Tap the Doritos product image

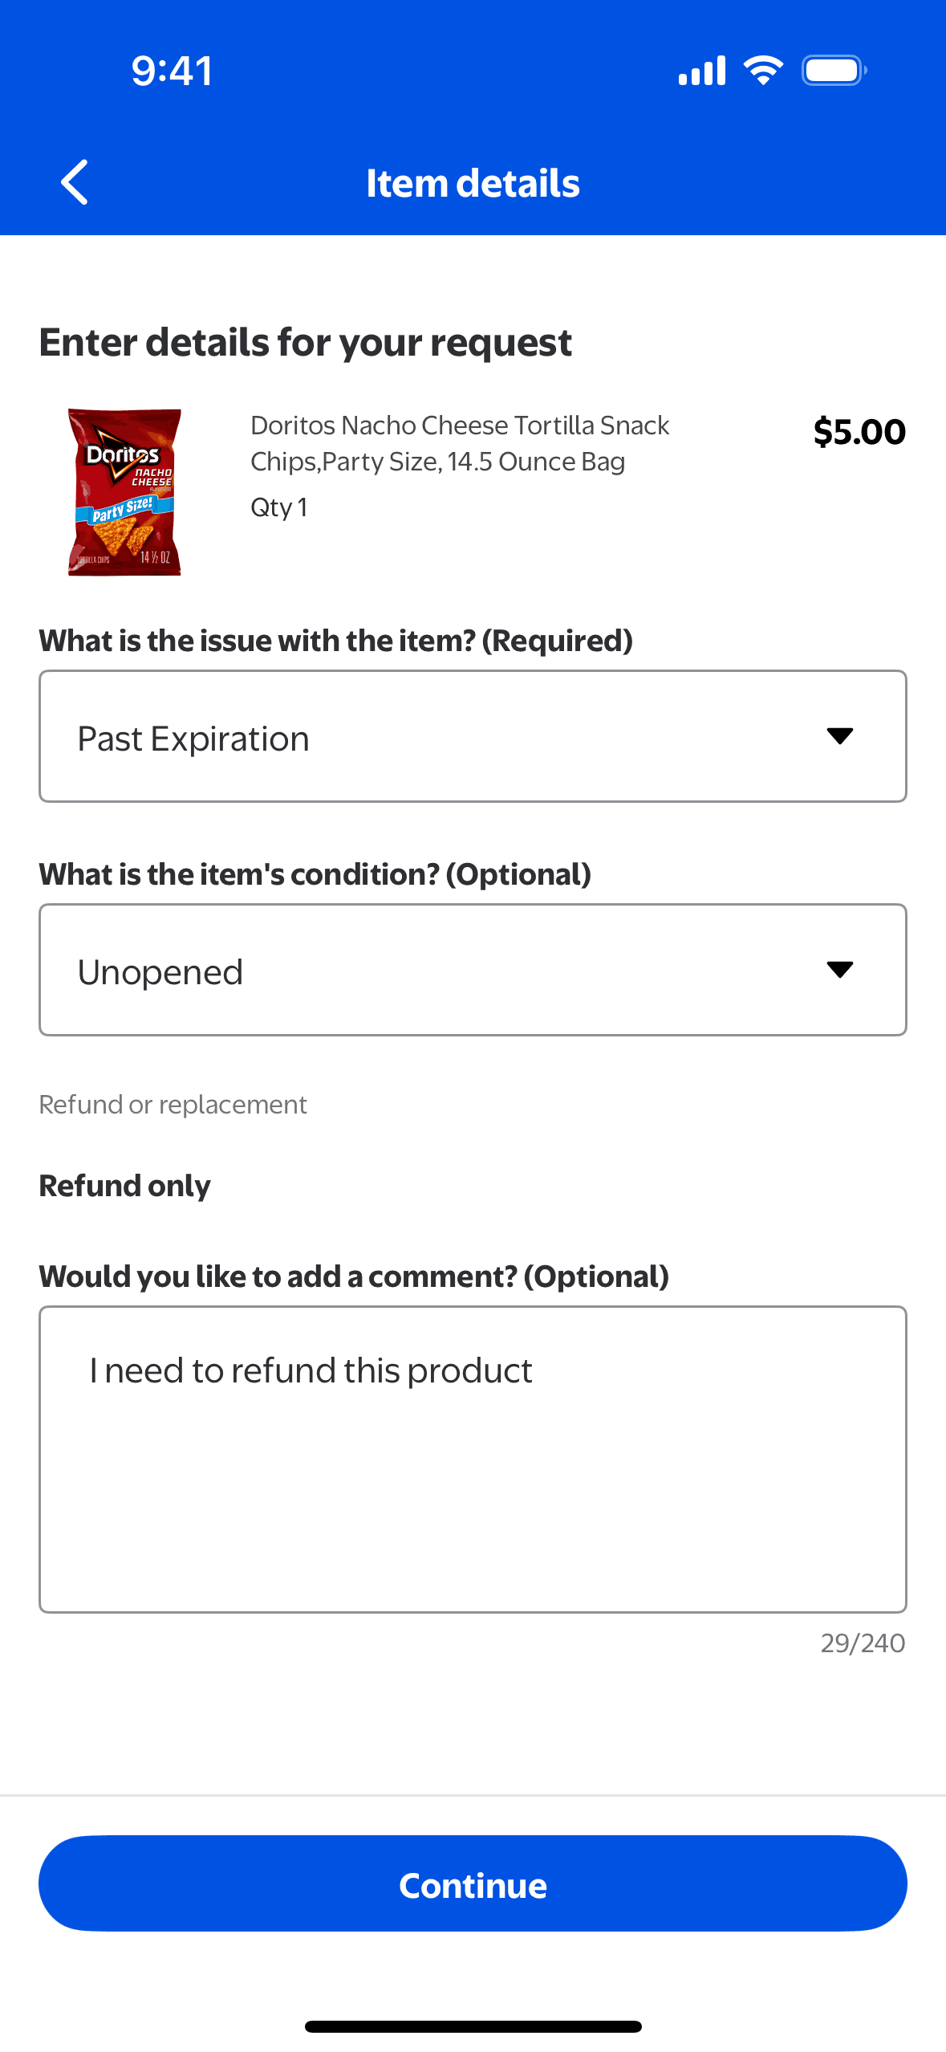(x=124, y=492)
